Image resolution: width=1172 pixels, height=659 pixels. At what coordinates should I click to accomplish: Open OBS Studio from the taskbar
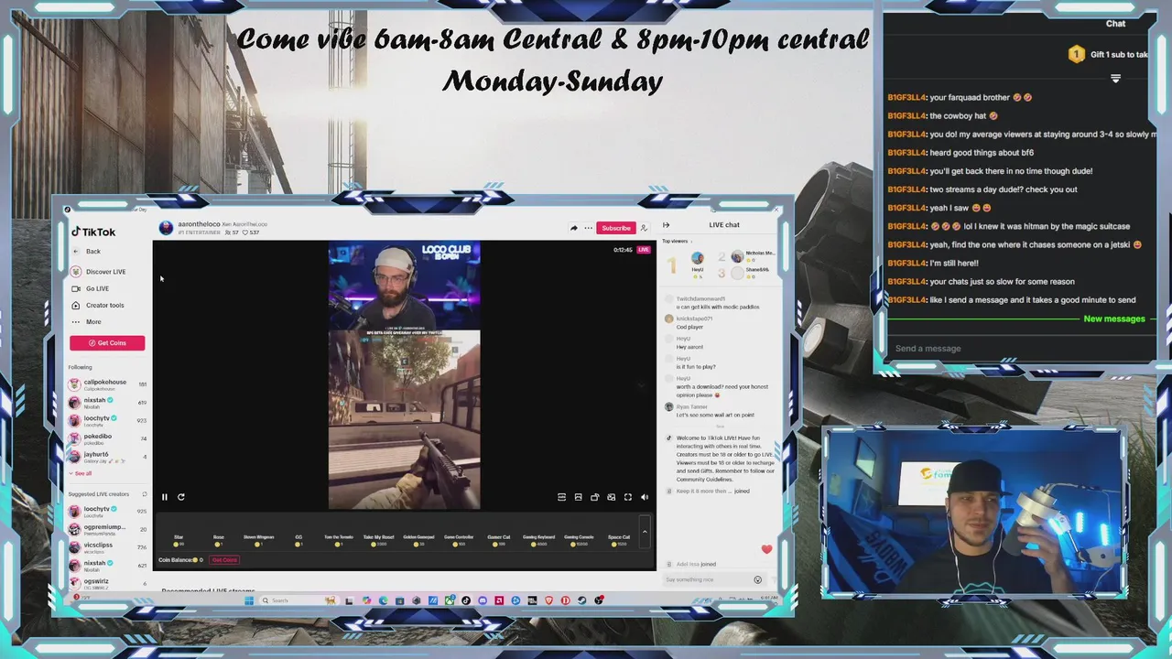point(599,601)
